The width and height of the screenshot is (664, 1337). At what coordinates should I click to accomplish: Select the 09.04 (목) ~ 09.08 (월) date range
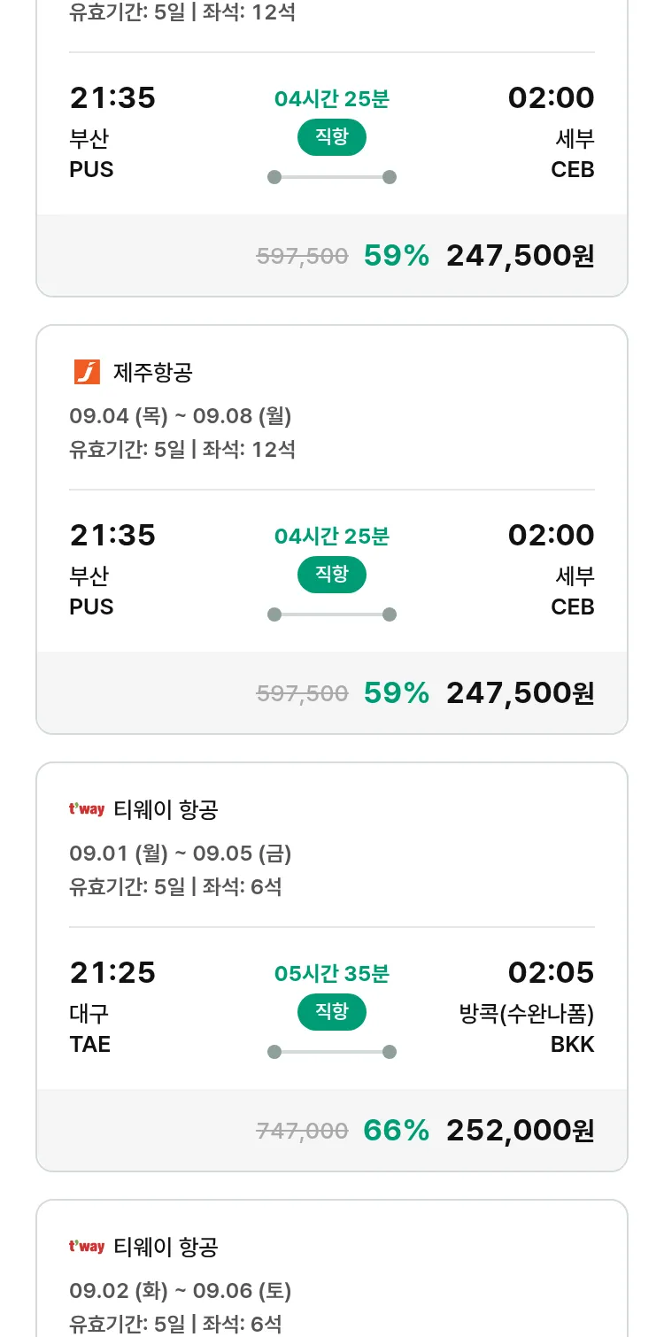pos(181,415)
